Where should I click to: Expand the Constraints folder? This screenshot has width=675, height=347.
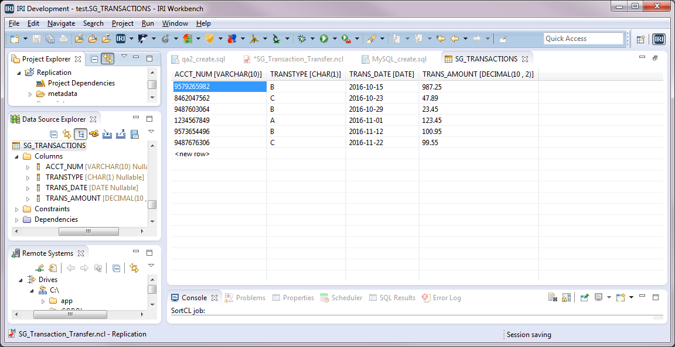pos(16,209)
